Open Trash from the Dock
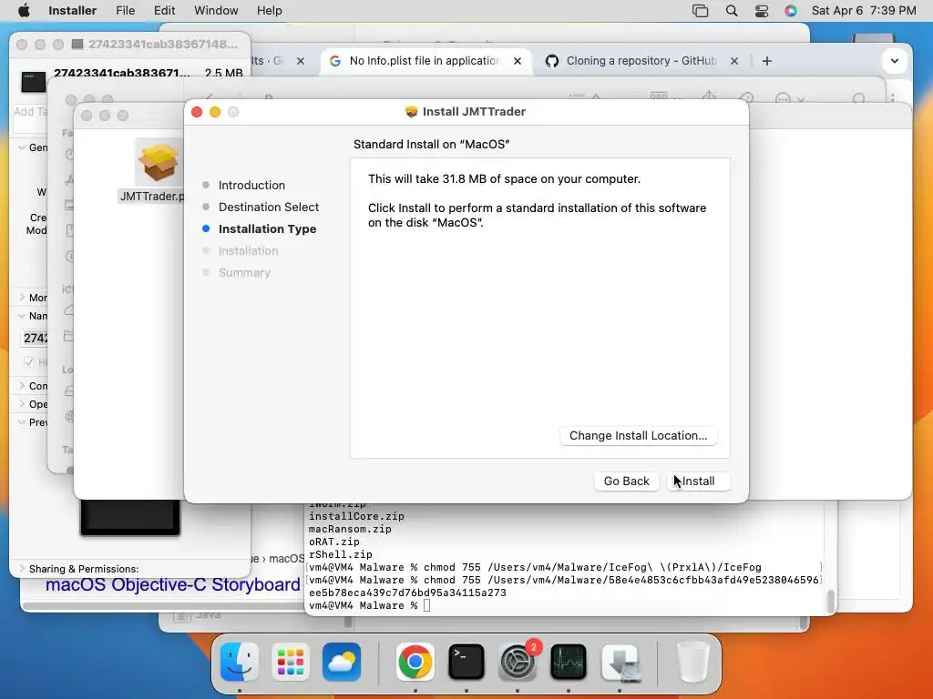 tap(693, 662)
